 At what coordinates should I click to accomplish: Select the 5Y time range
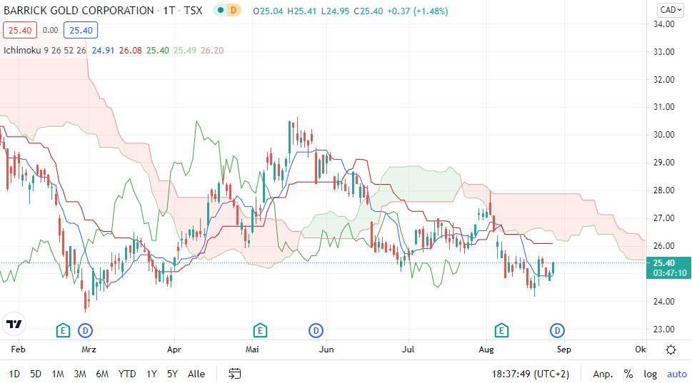[x=173, y=374]
